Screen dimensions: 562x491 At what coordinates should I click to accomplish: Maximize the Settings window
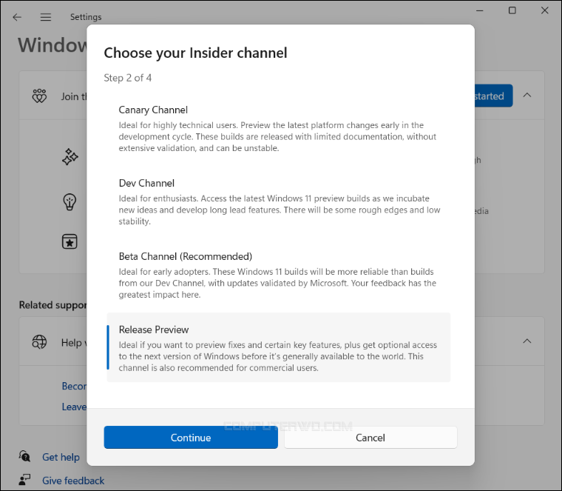click(x=512, y=10)
